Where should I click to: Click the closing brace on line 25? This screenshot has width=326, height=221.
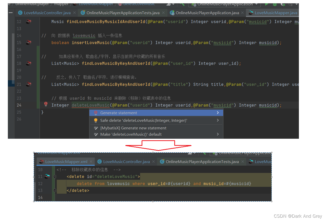point(43,112)
